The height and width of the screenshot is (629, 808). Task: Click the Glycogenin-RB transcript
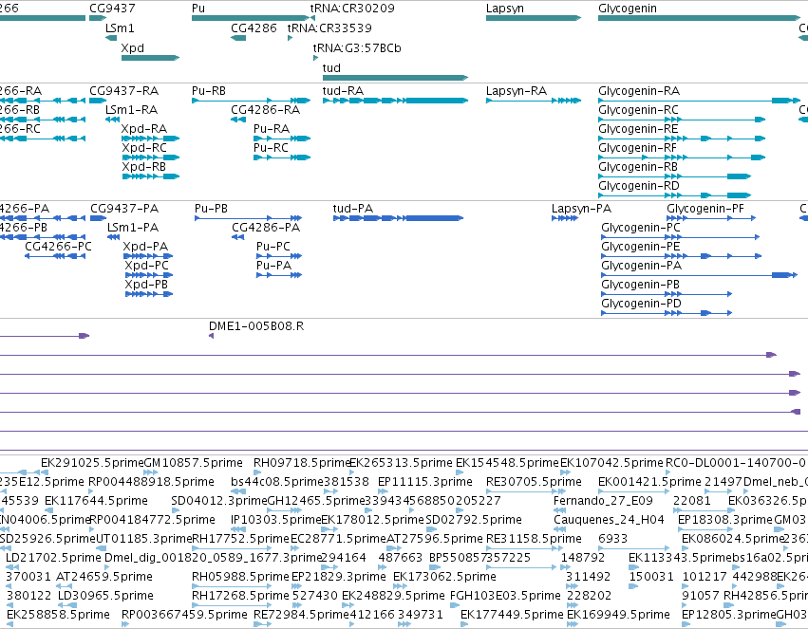(638, 167)
